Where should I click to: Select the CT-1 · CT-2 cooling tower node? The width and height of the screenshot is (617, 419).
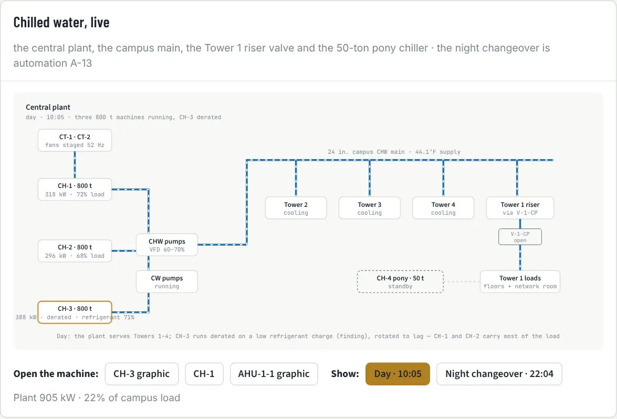[75, 140]
